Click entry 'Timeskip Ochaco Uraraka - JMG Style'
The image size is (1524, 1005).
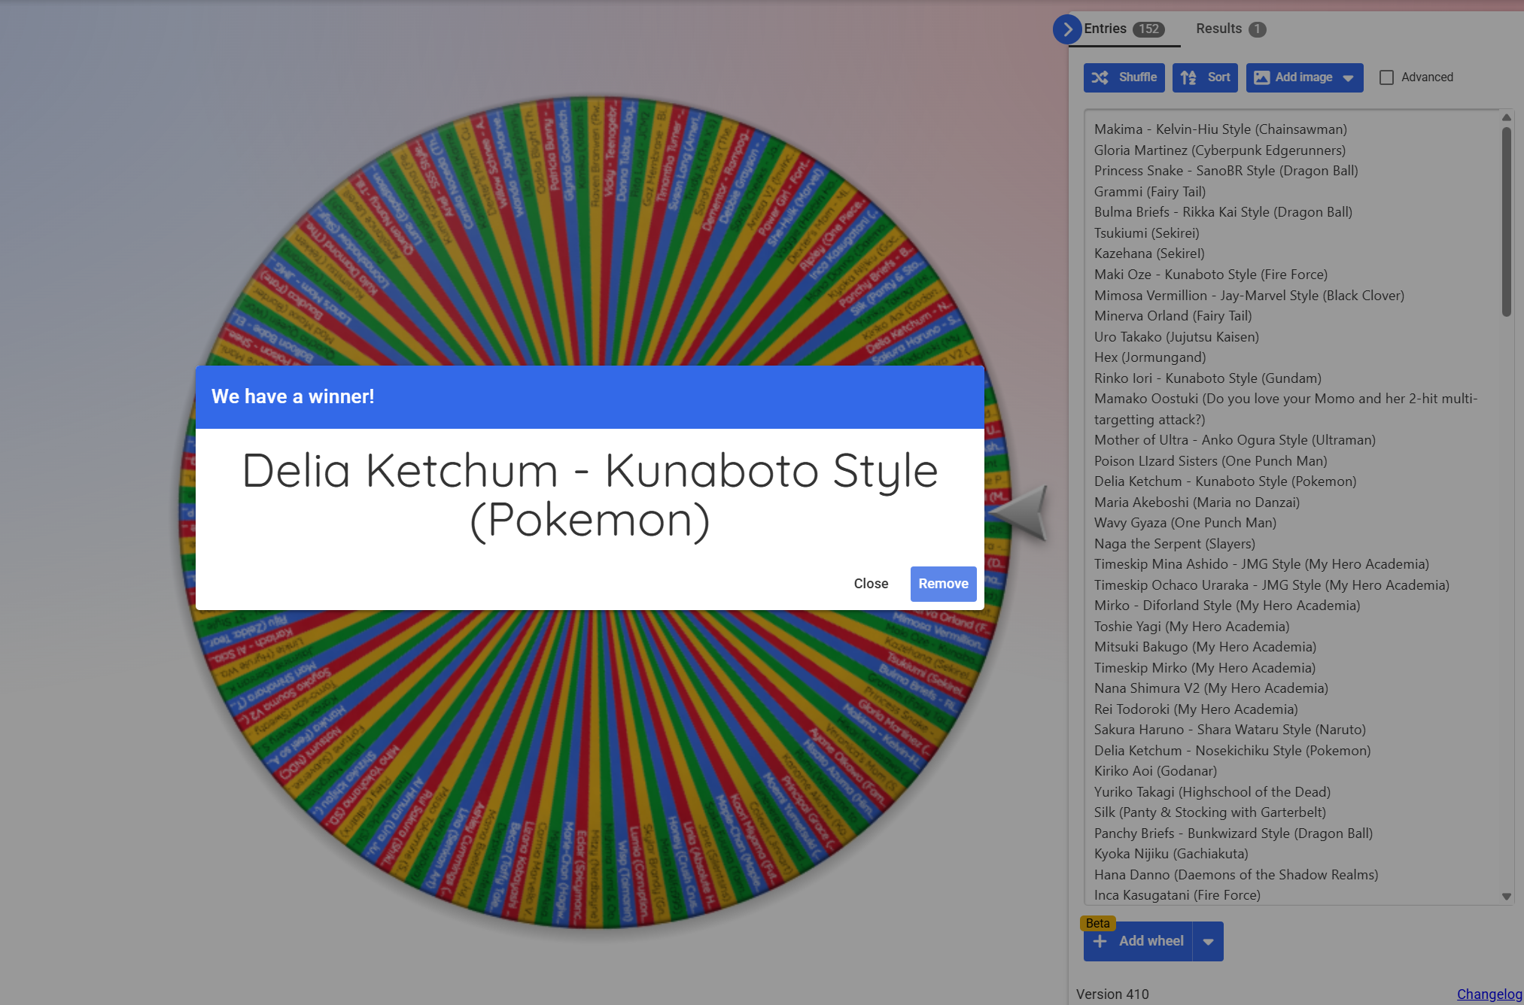[x=1272, y=585]
